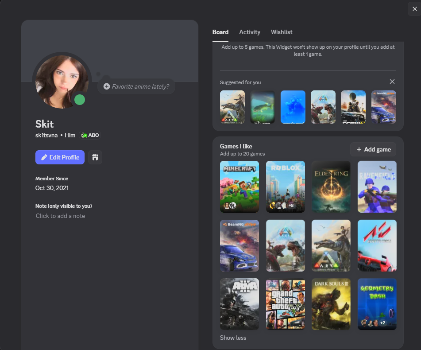The width and height of the screenshot is (421, 350).
Task: Click the Add up to 20 games text
Action: 242,154
